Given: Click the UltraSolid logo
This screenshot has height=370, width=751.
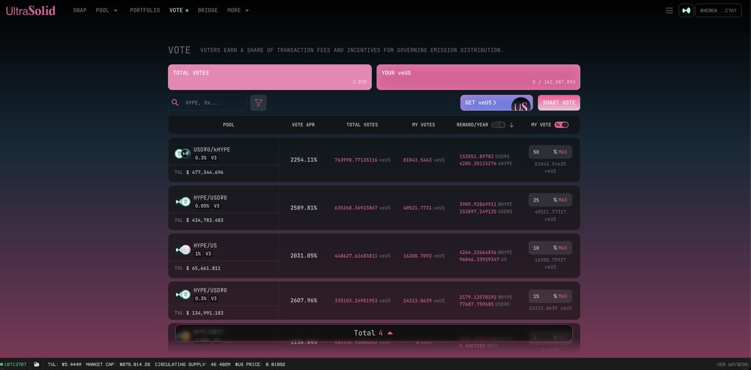Looking at the screenshot, I should point(31,10).
